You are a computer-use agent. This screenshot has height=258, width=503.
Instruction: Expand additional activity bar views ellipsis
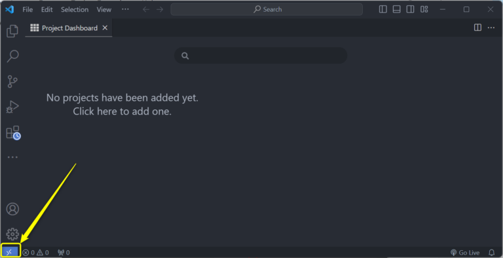tap(12, 157)
